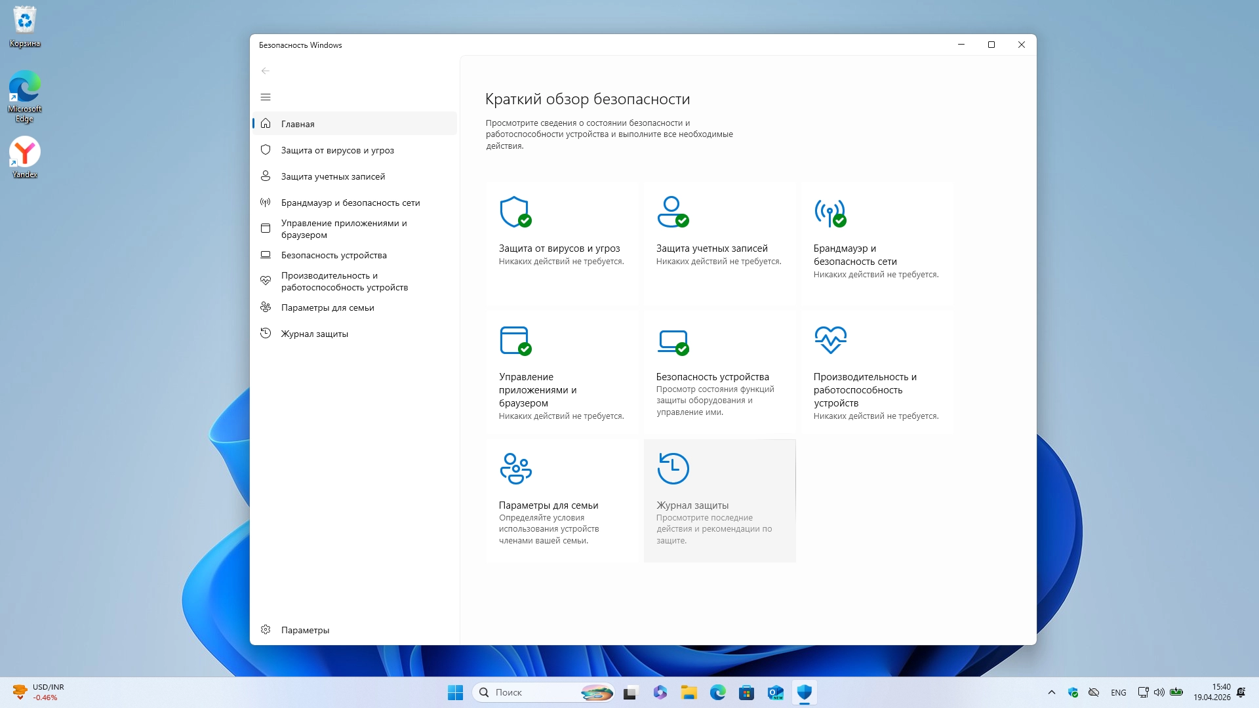This screenshot has width=1259, height=708.
Task: Select Журнал защиты in the sidebar
Action: coord(314,334)
